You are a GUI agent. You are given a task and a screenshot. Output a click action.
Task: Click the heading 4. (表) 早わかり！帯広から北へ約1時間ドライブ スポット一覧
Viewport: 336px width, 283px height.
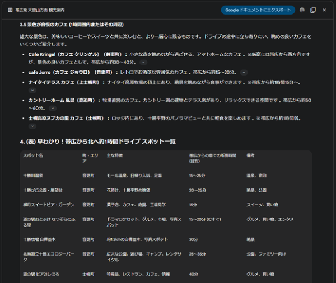tap(97, 141)
